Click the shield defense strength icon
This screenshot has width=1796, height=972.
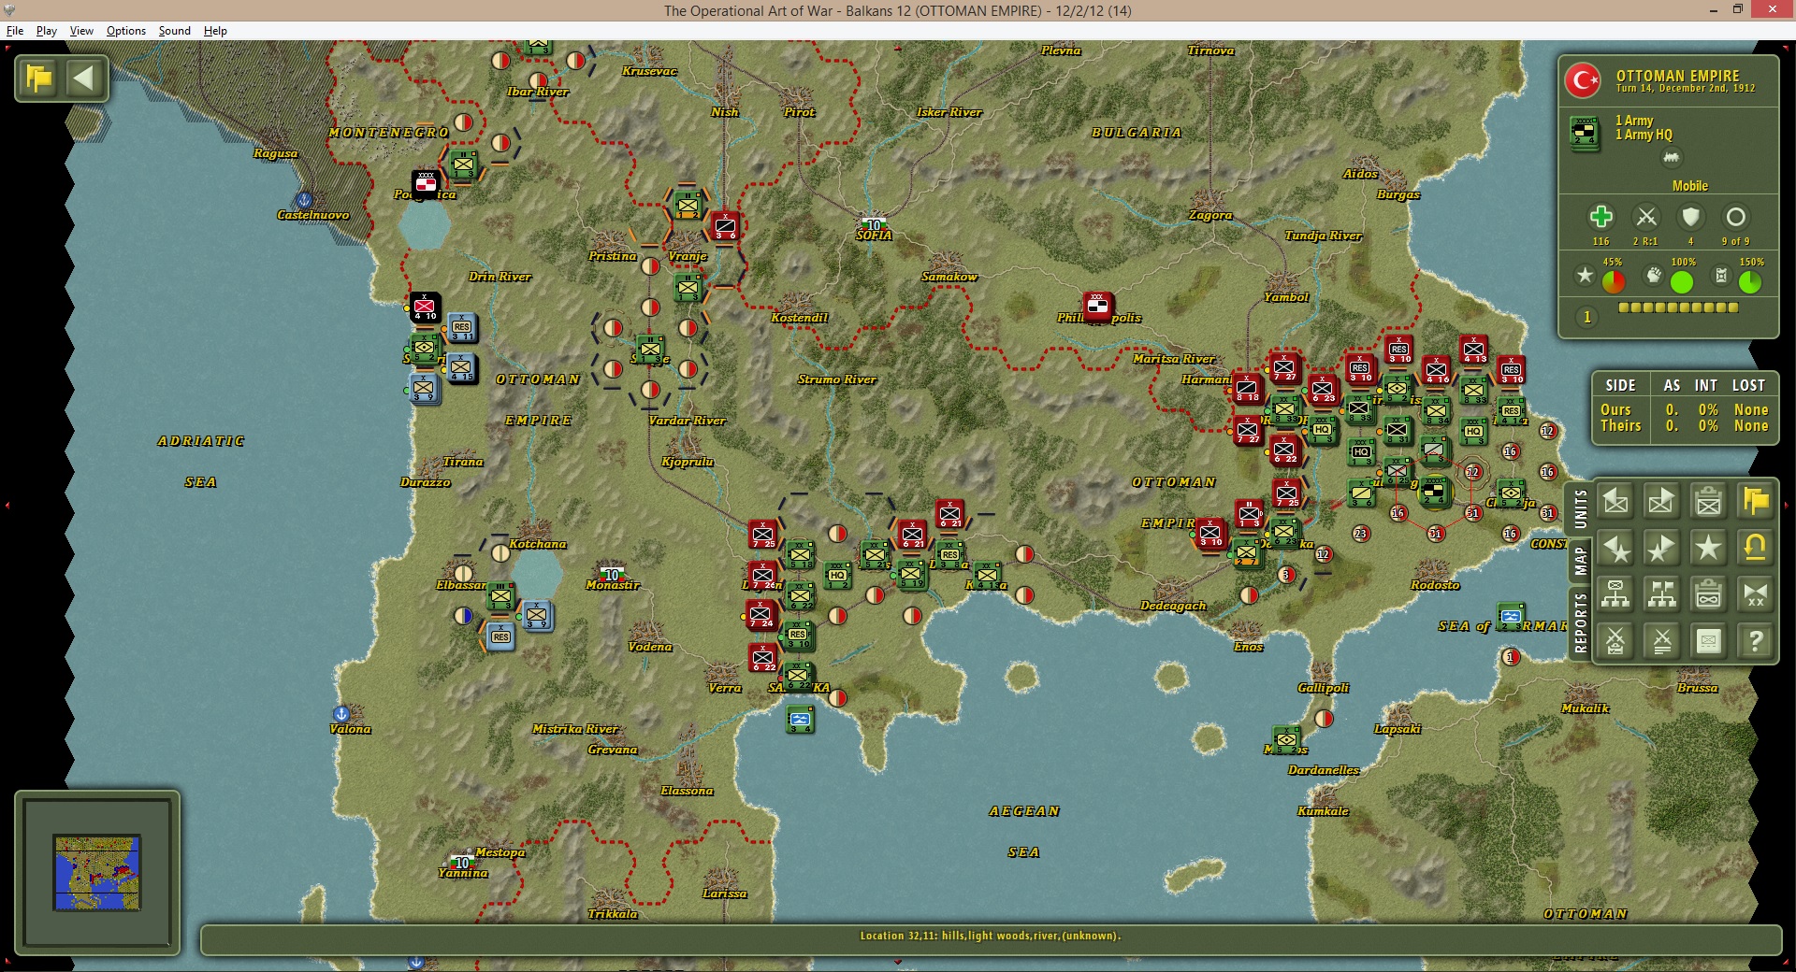(1690, 218)
